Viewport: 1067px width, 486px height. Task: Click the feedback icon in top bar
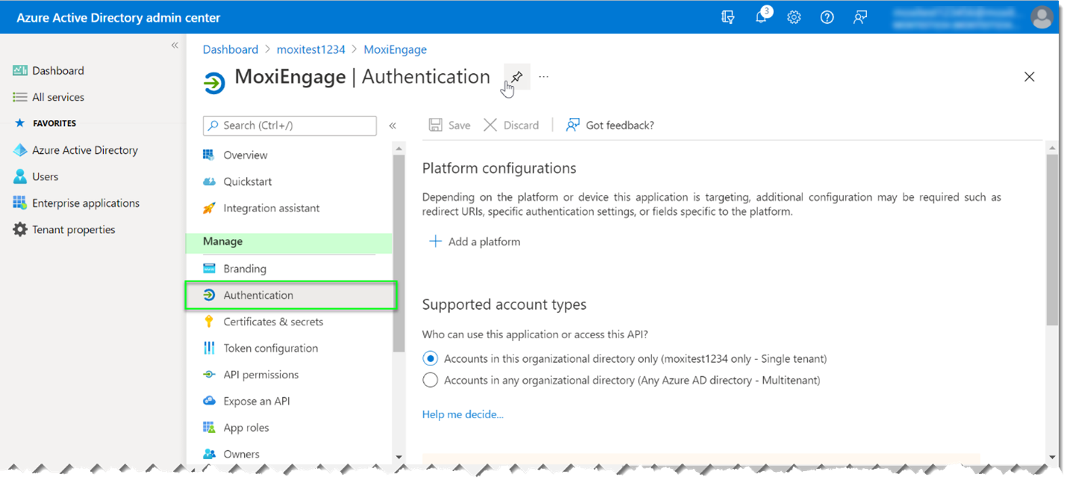click(860, 17)
